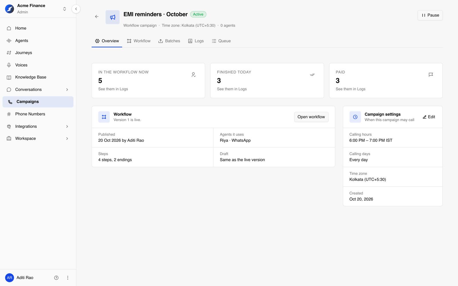Switch to the Overview tab
This screenshot has height=286, width=458.
click(x=107, y=41)
